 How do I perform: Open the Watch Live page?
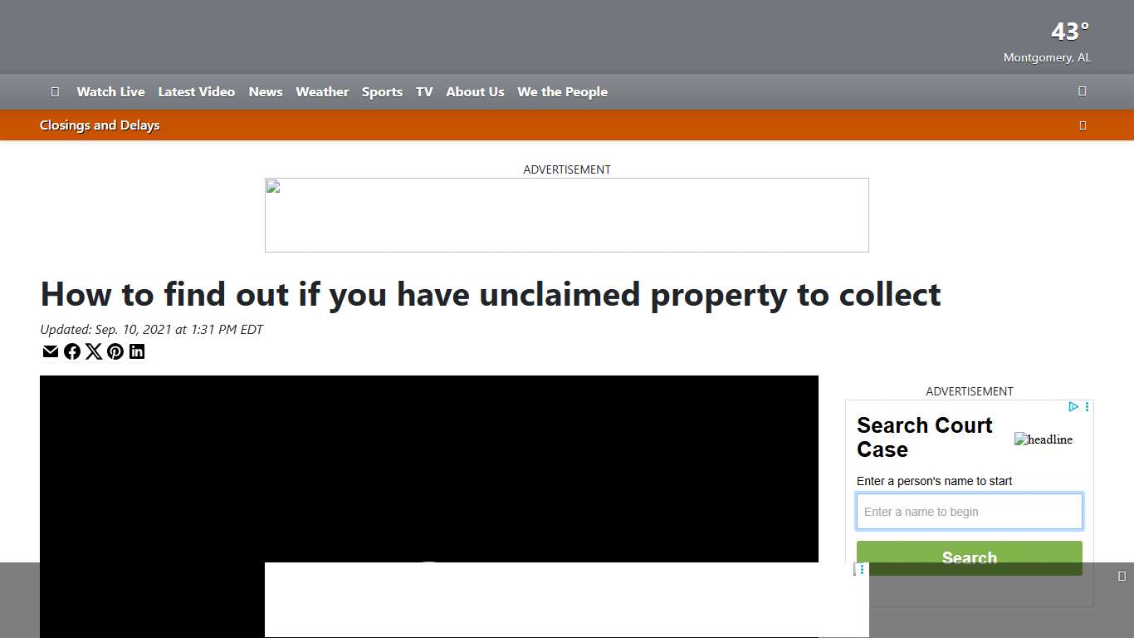click(x=110, y=91)
